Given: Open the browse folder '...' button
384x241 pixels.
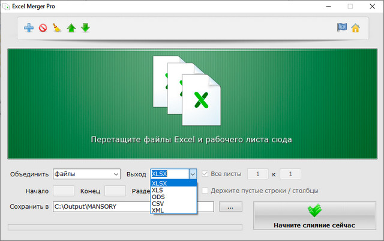Looking at the screenshot, I should point(231,207).
